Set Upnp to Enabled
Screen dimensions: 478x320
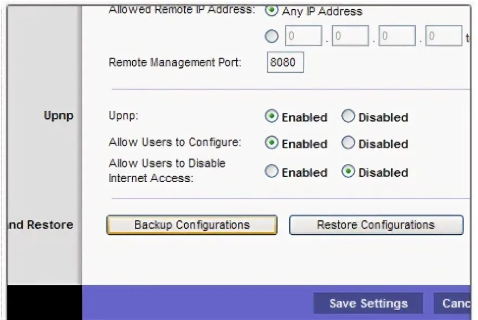[272, 116]
